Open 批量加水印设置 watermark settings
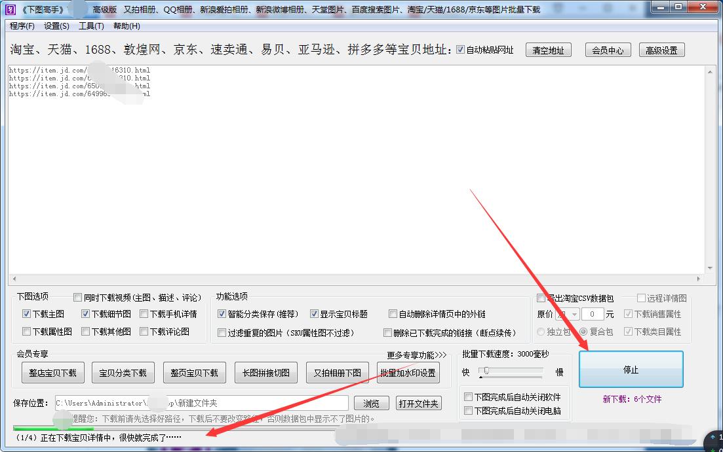Viewport: 723px width, 452px height. (x=407, y=374)
